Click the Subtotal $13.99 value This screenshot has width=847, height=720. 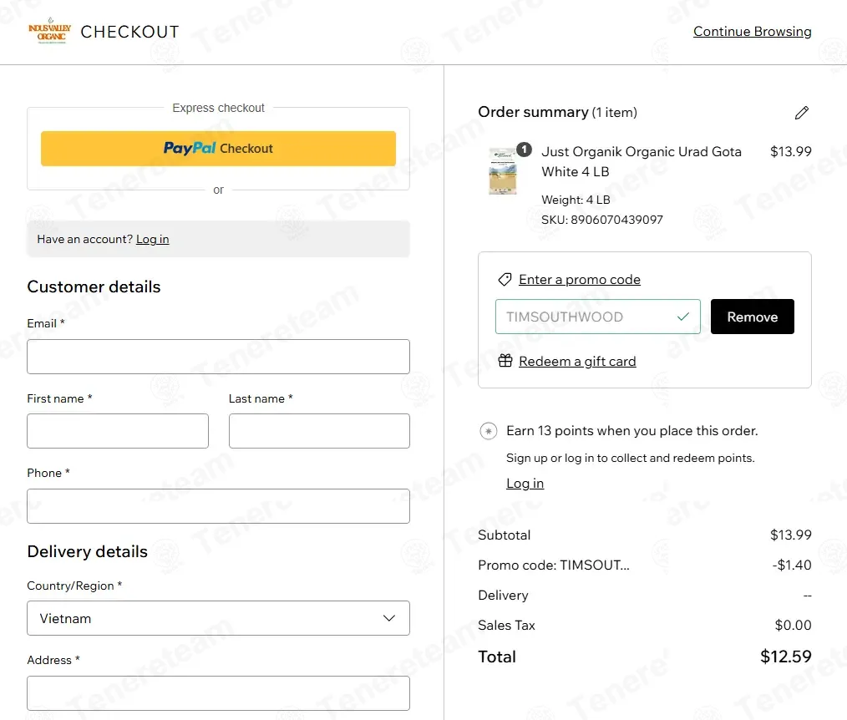791,535
